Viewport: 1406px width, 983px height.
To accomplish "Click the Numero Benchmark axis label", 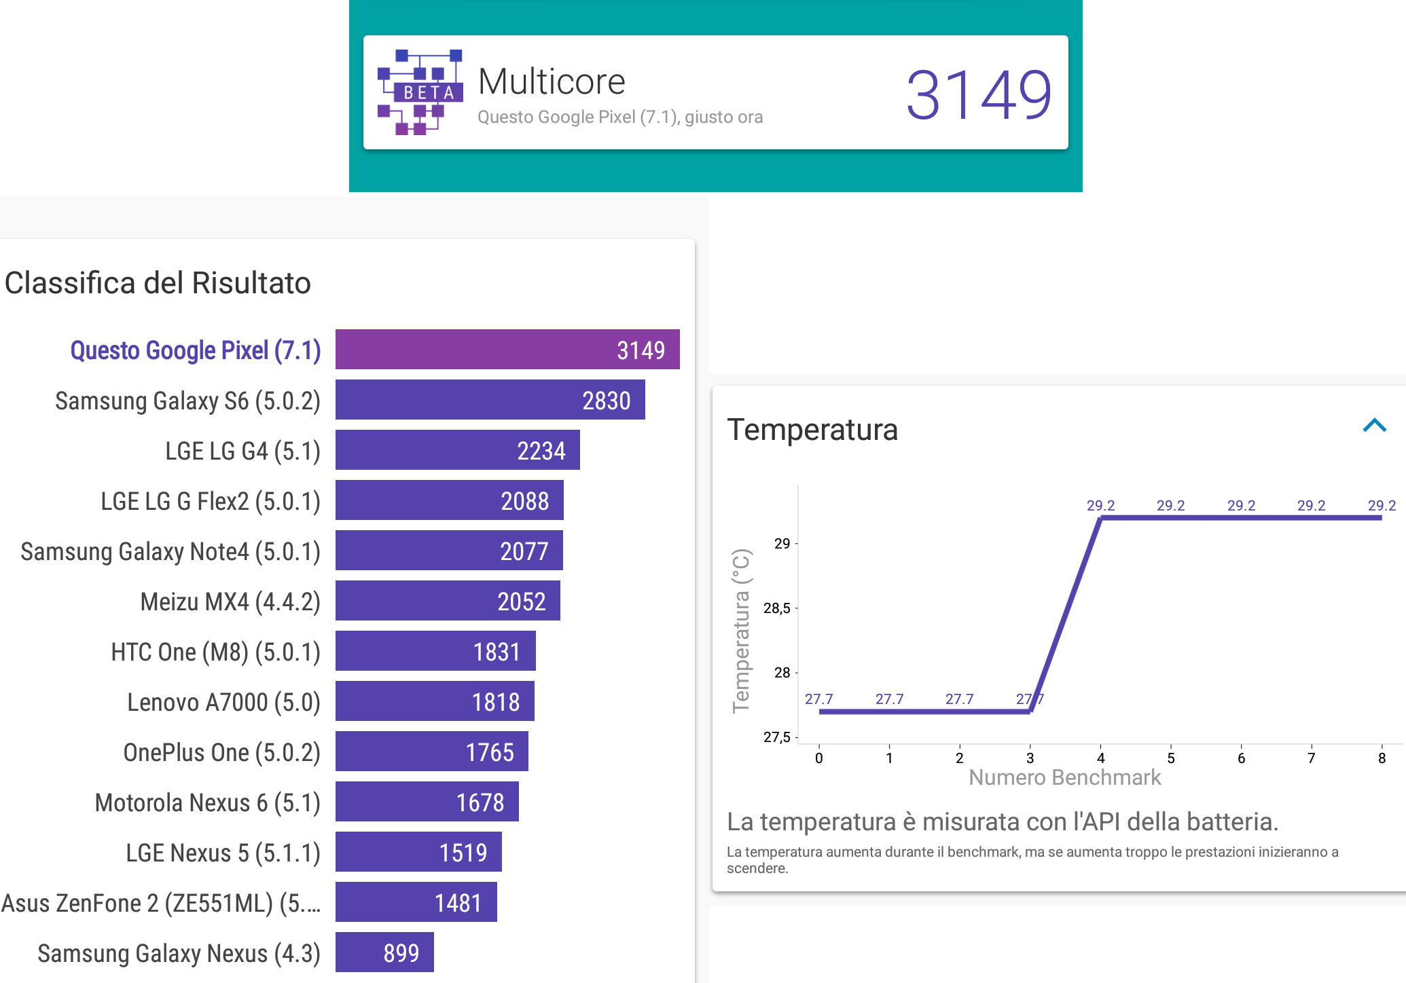I will tap(1064, 777).
